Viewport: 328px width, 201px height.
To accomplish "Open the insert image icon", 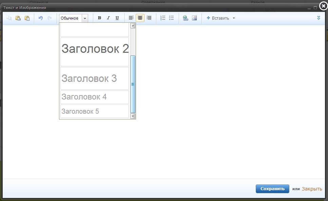I will pos(194,18).
